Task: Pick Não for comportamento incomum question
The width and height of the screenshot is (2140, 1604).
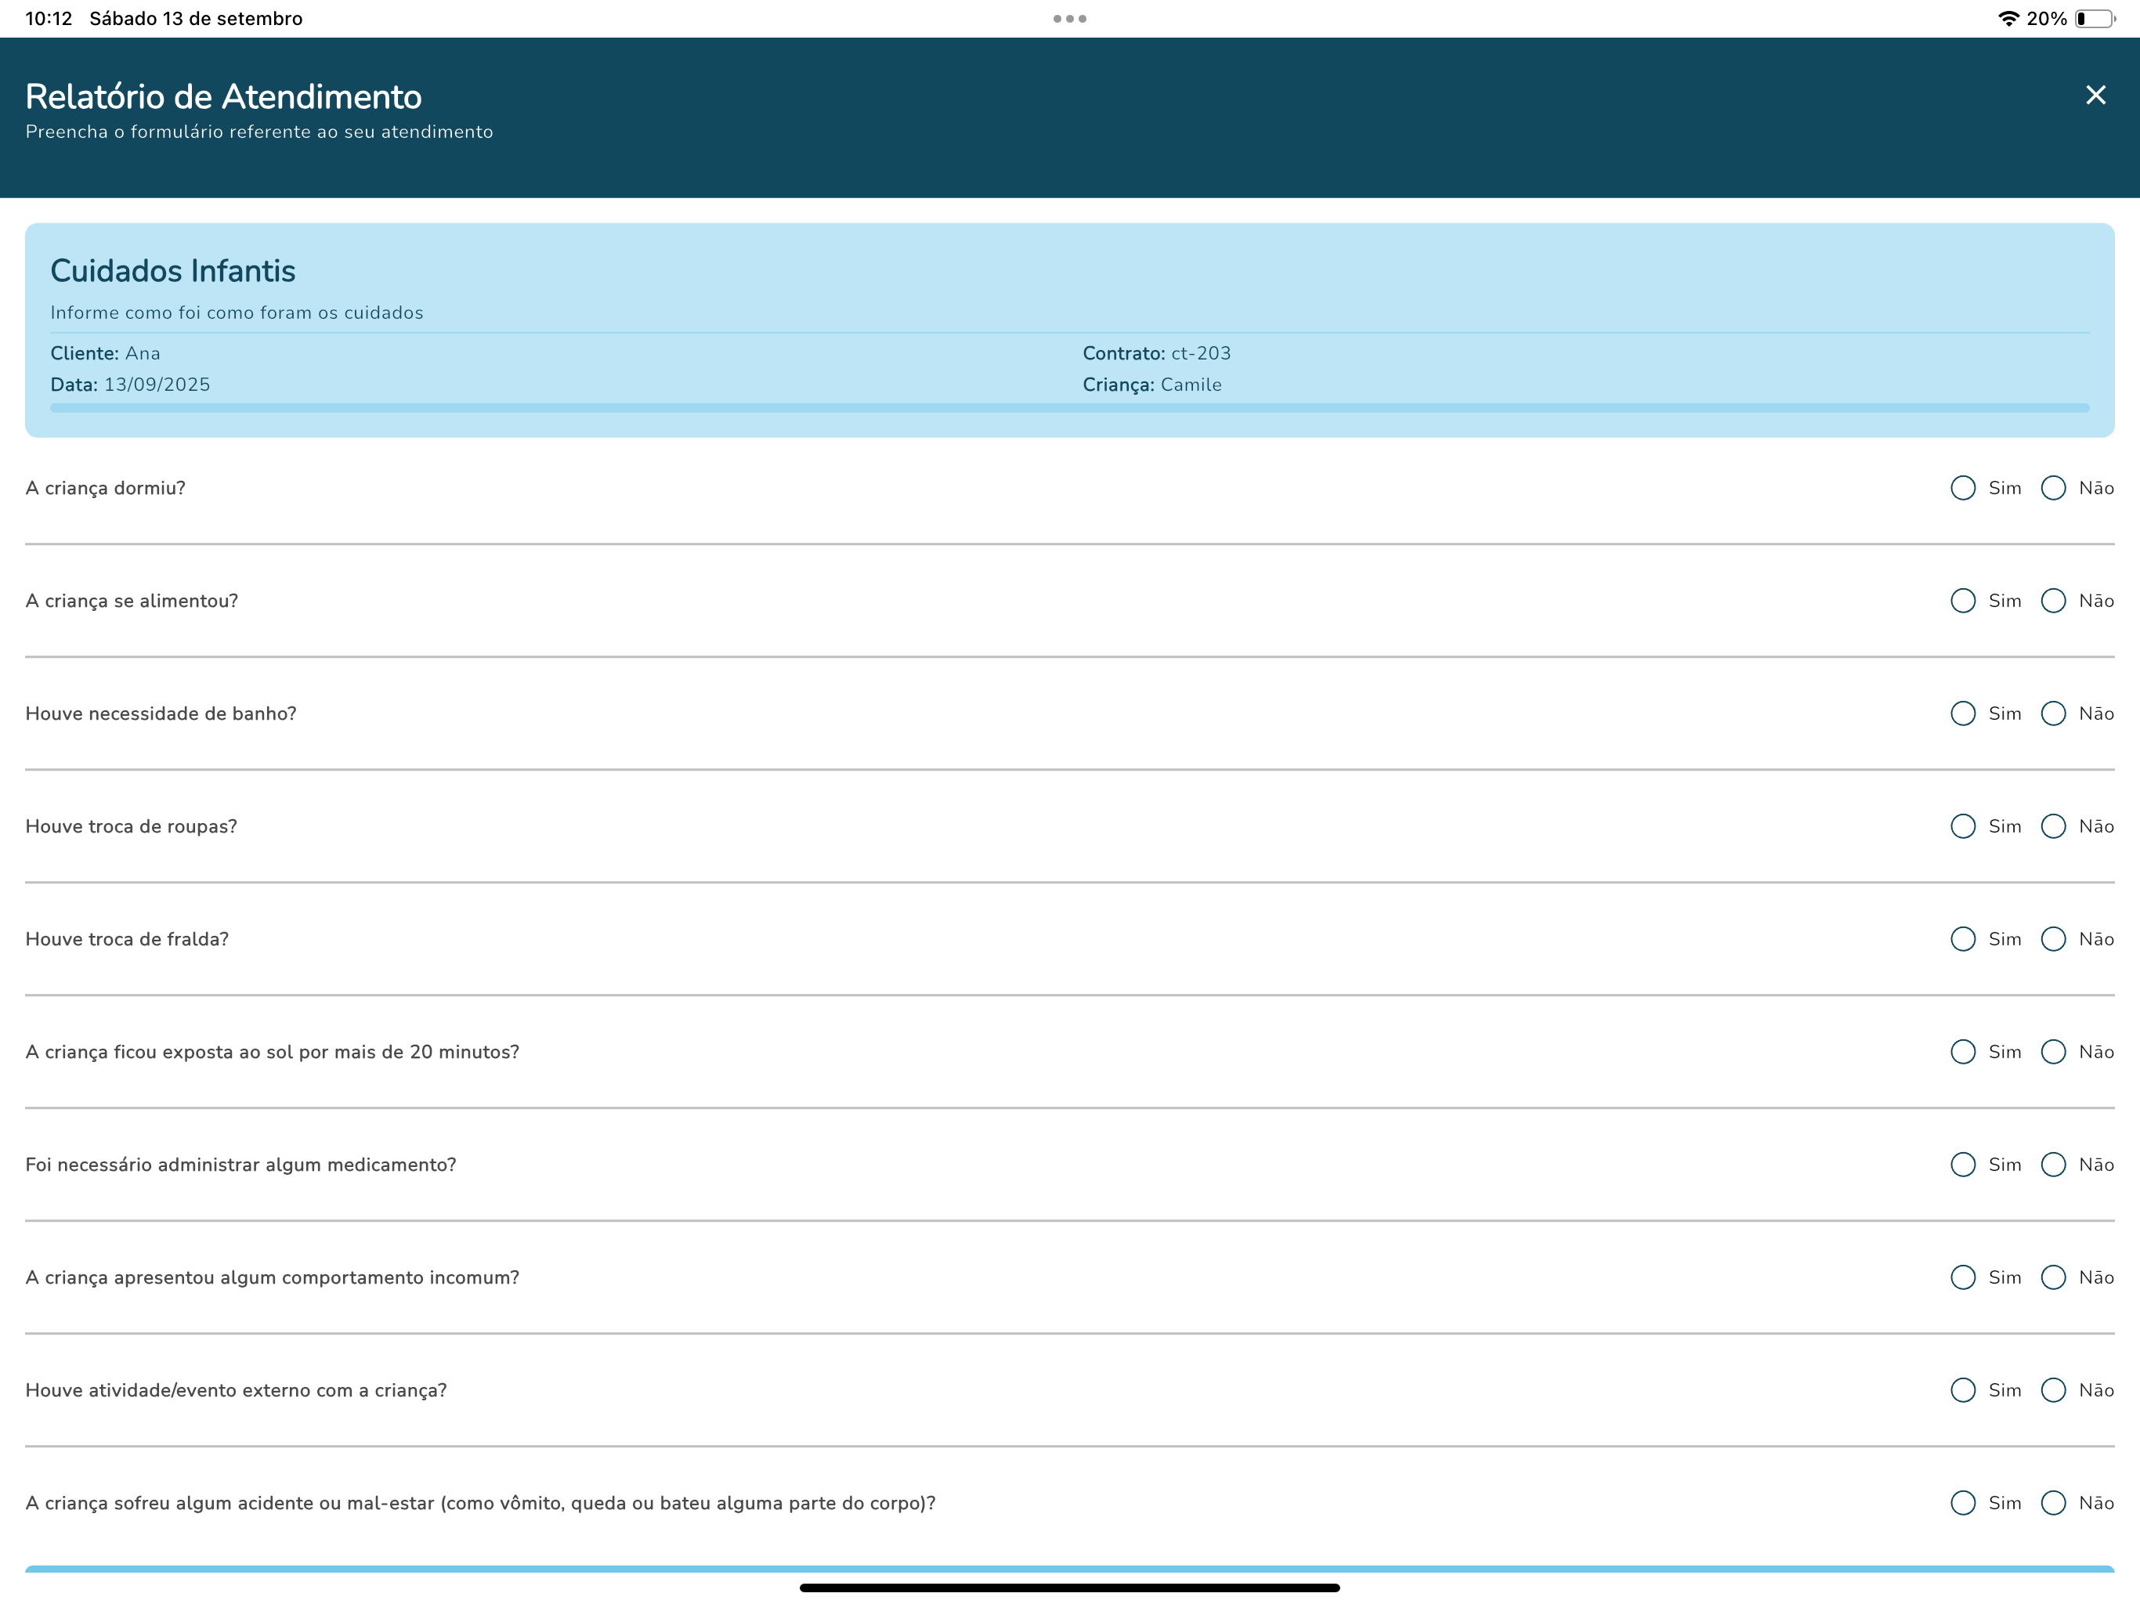Action: coord(2053,1277)
